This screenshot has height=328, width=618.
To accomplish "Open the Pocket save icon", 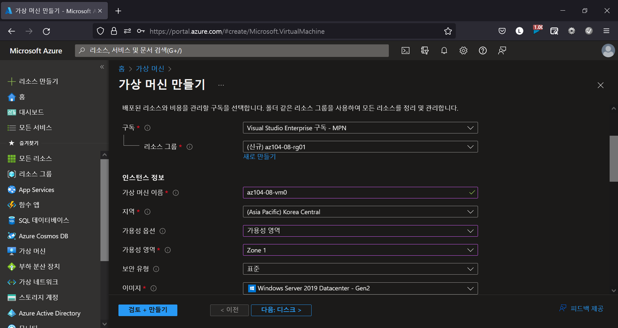I will pos(502,31).
